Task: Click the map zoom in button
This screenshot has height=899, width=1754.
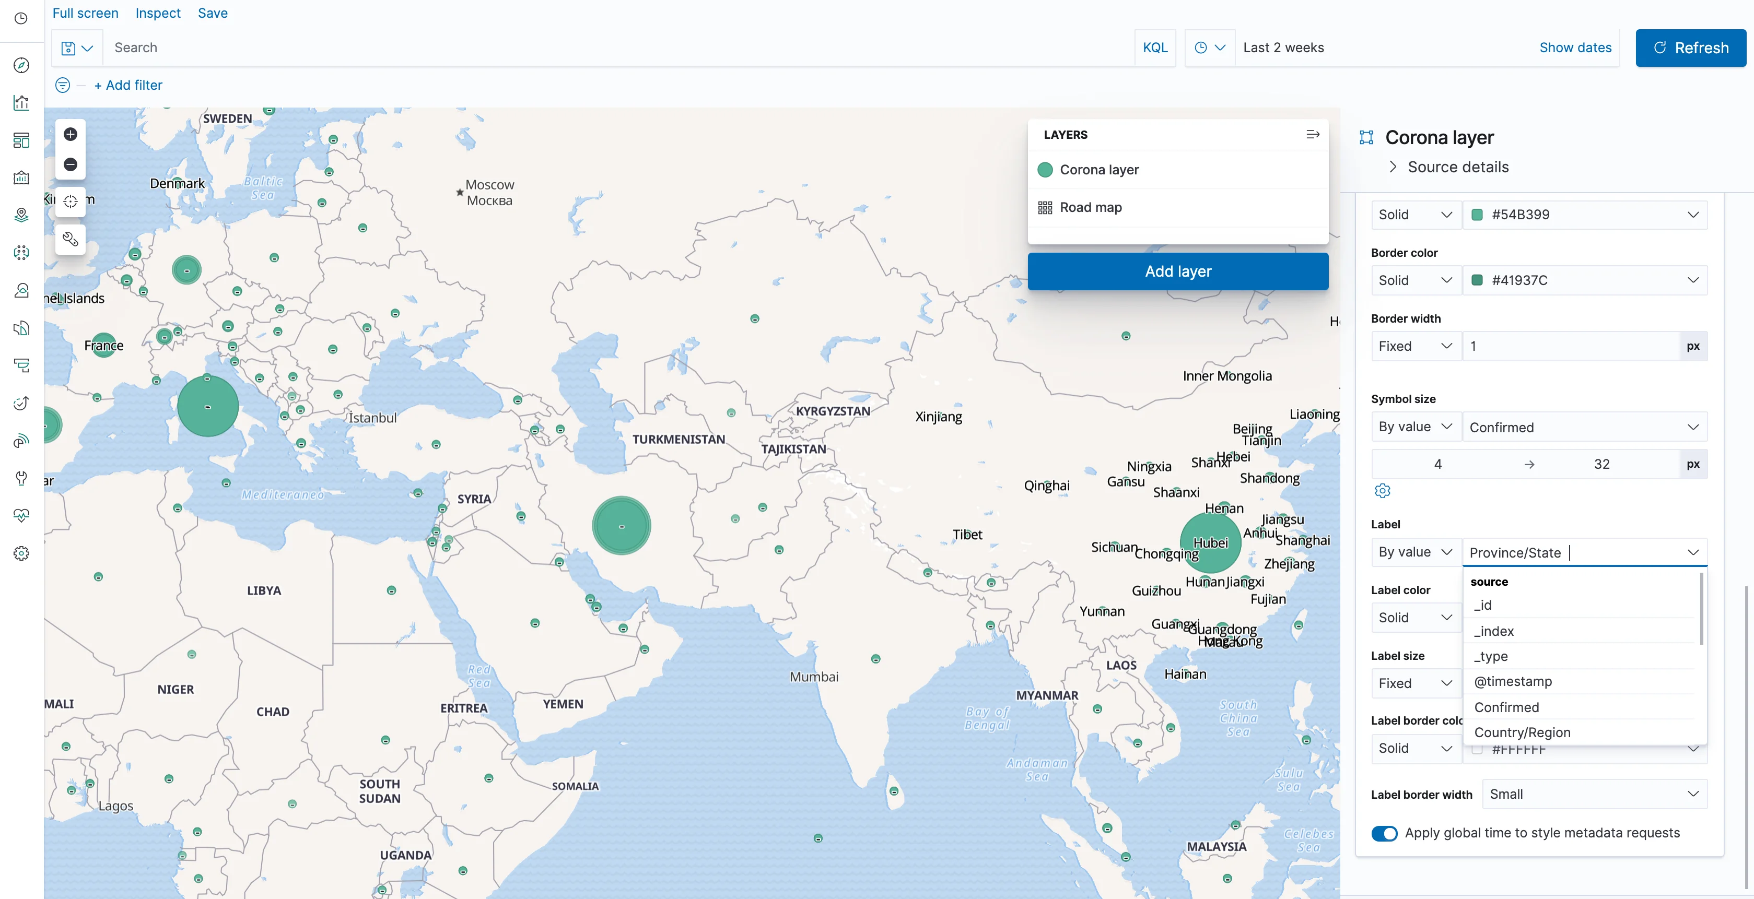Action: [x=70, y=134]
